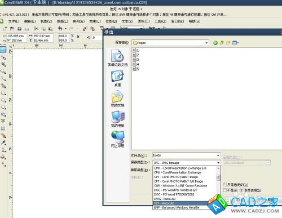This screenshot has height=218, width=282.
Task: Open Desktop in places bar
Action: pos(117,78)
